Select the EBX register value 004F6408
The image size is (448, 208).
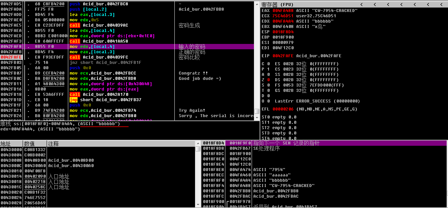(283, 27)
